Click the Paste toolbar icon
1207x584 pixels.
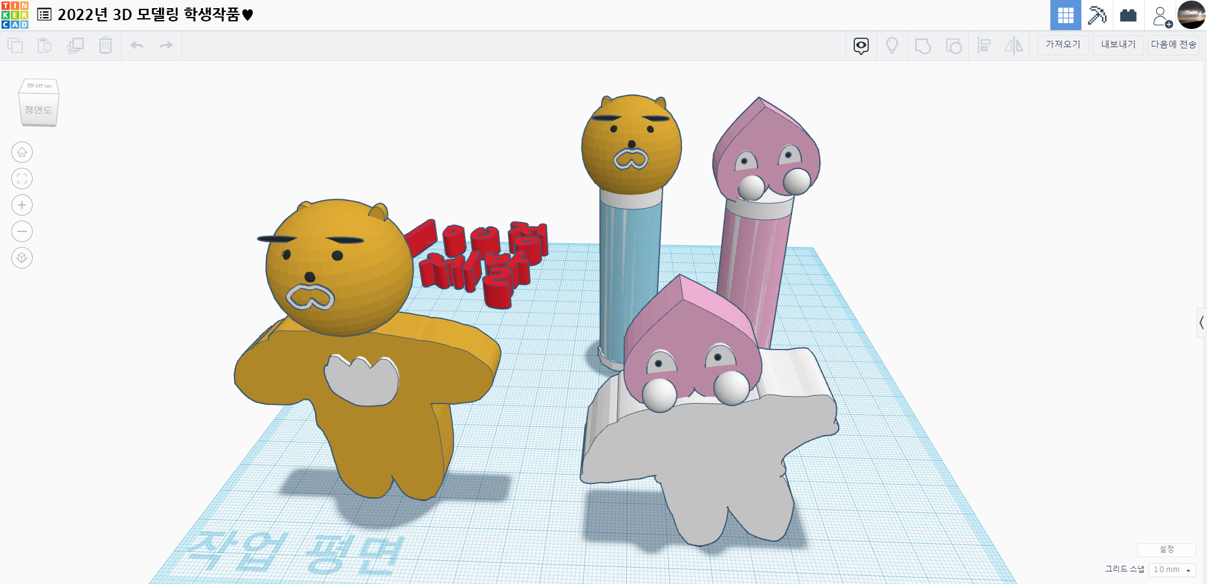pyautogui.click(x=45, y=45)
